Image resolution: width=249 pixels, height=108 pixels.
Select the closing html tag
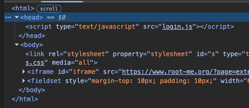coord(25,99)
